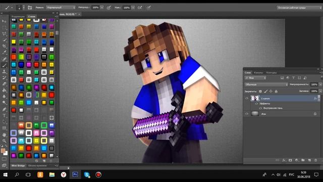Switch to the 'Коррекция' tab

pyautogui.click(x=18, y=17)
